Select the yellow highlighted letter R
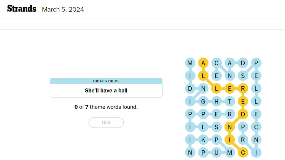 click(243, 89)
